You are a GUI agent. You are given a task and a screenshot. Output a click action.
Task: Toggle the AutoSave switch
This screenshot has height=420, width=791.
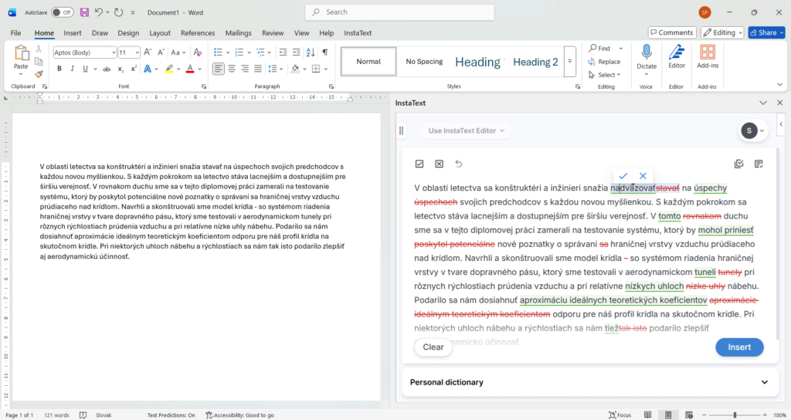(62, 12)
